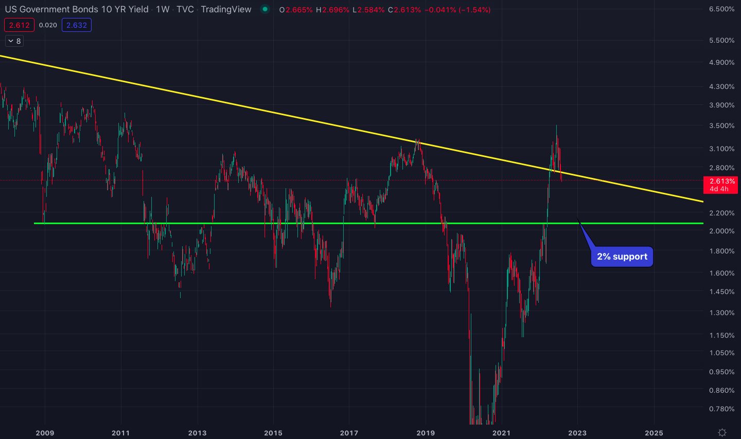The width and height of the screenshot is (741, 439).
Task: Click the TradingView label in the title
Action: point(226,9)
